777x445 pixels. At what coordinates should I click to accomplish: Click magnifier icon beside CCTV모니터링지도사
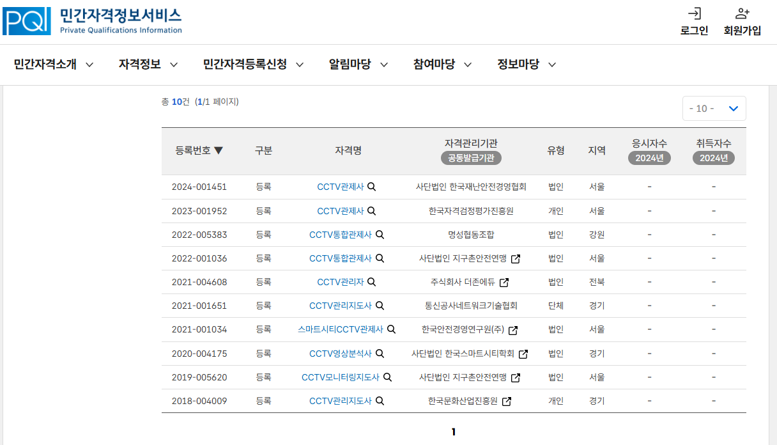click(387, 377)
